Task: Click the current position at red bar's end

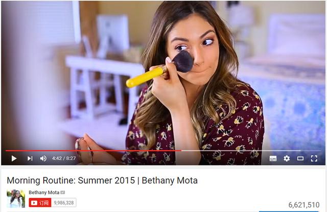Action: pyautogui.click(x=181, y=151)
